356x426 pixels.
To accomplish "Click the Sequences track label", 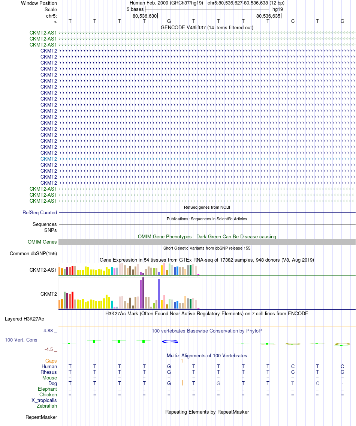I will [x=45, y=224].
